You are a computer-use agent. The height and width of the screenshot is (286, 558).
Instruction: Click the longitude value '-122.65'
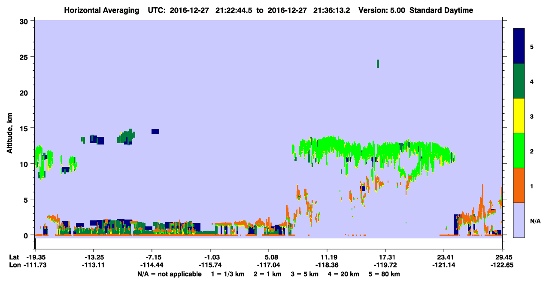coord(502,265)
